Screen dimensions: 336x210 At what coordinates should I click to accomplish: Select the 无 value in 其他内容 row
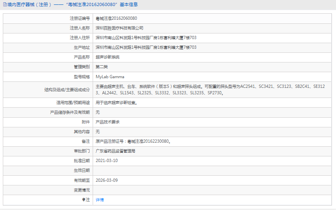[x=97, y=131]
